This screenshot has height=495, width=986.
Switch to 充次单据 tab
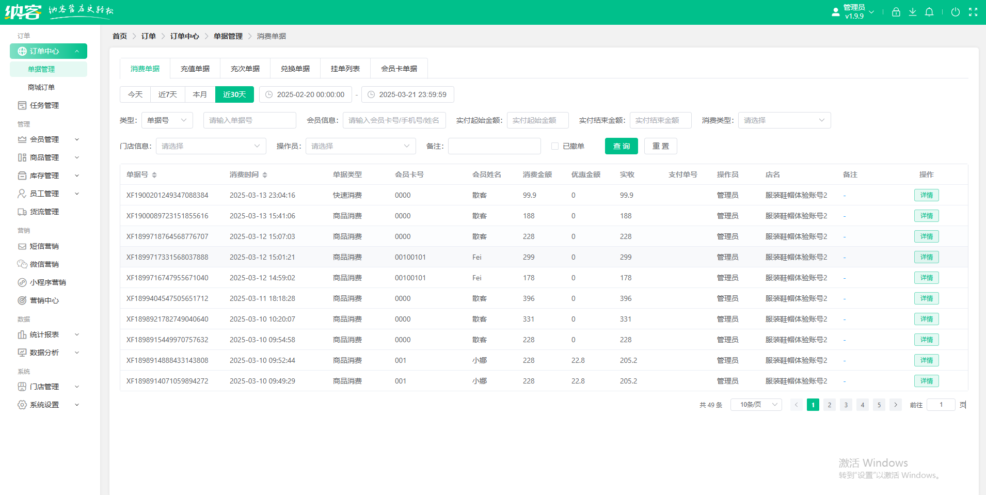[245, 69]
